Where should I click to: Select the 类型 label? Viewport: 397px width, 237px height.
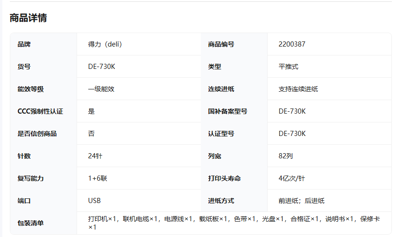[214, 67]
